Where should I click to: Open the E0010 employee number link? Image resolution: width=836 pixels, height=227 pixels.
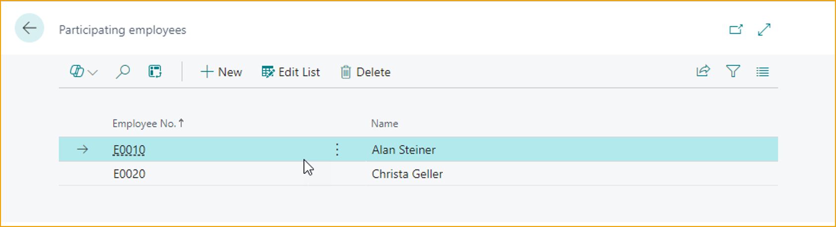[129, 150]
